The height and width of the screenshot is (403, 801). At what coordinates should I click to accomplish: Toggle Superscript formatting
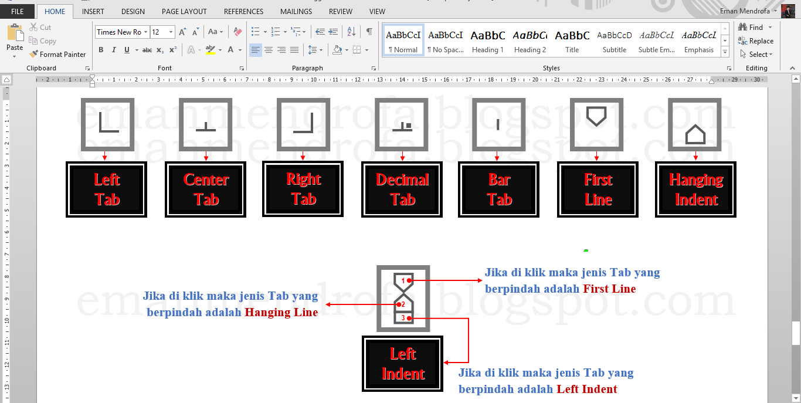point(173,50)
